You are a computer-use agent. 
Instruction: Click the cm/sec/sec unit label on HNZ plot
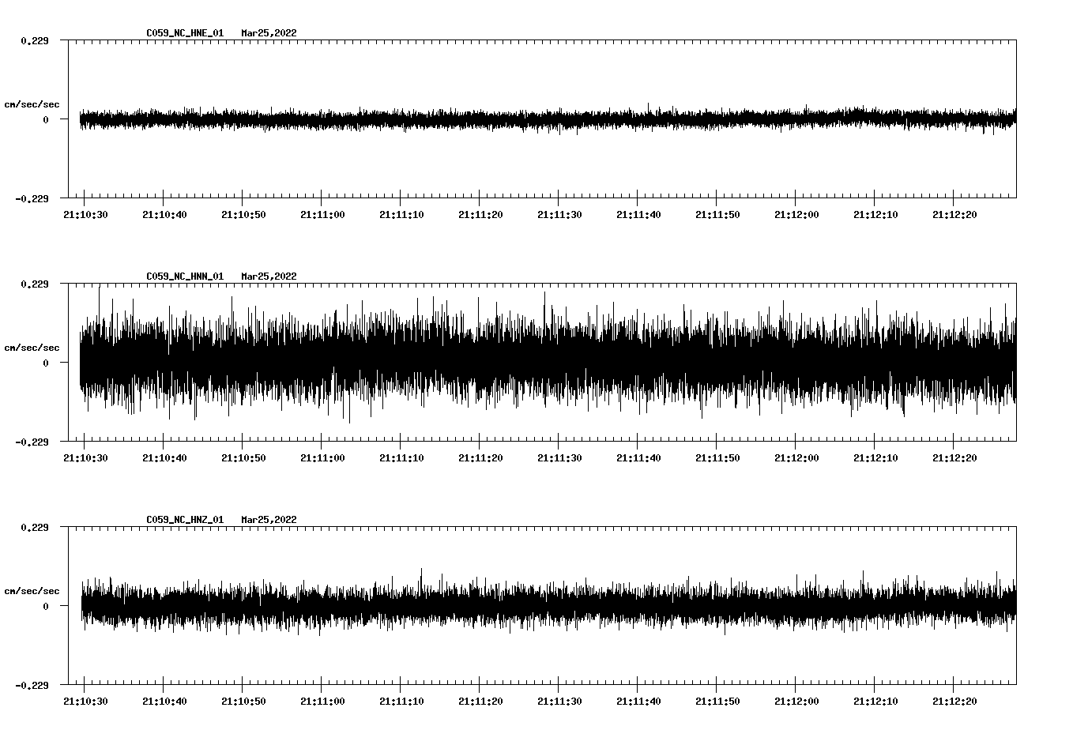pyautogui.click(x=32, y=591)
